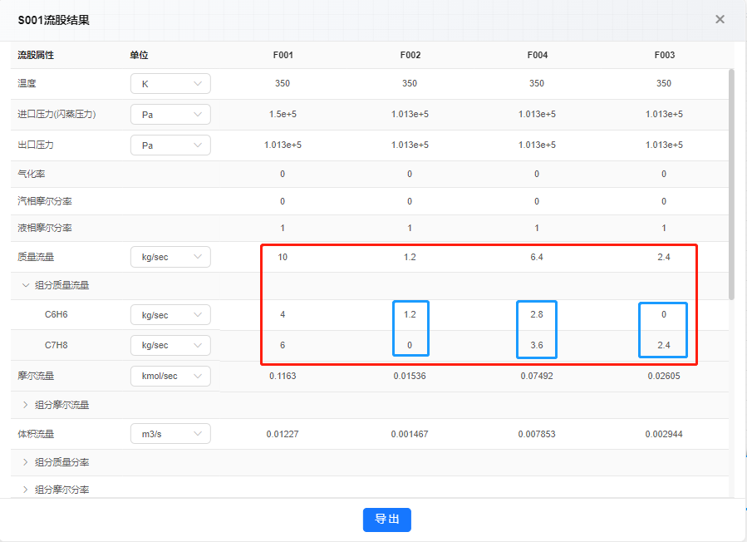Click the volume flow value 0.002944
The width and height of the screenshot is (747, 542).
pos(664,434)
